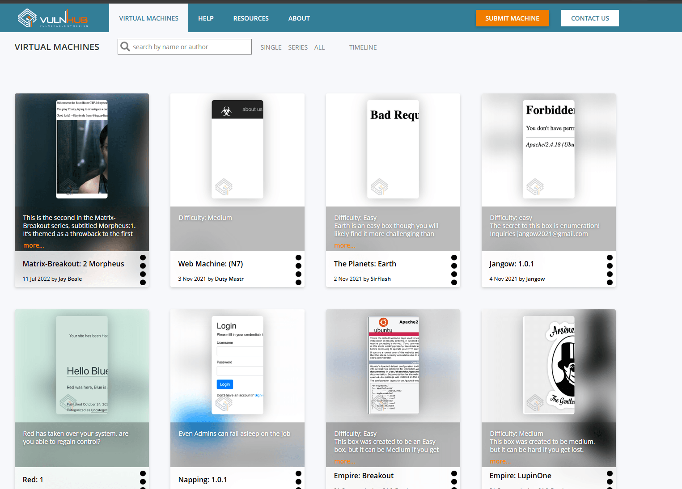Open dots menu on Web Machine: (N7) card
Viewport: 682px width, 489px height.
[x=298, y=270]
